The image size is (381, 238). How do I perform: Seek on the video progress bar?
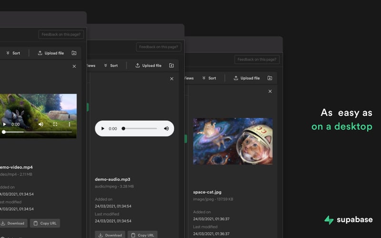click(x=38, y=132)
